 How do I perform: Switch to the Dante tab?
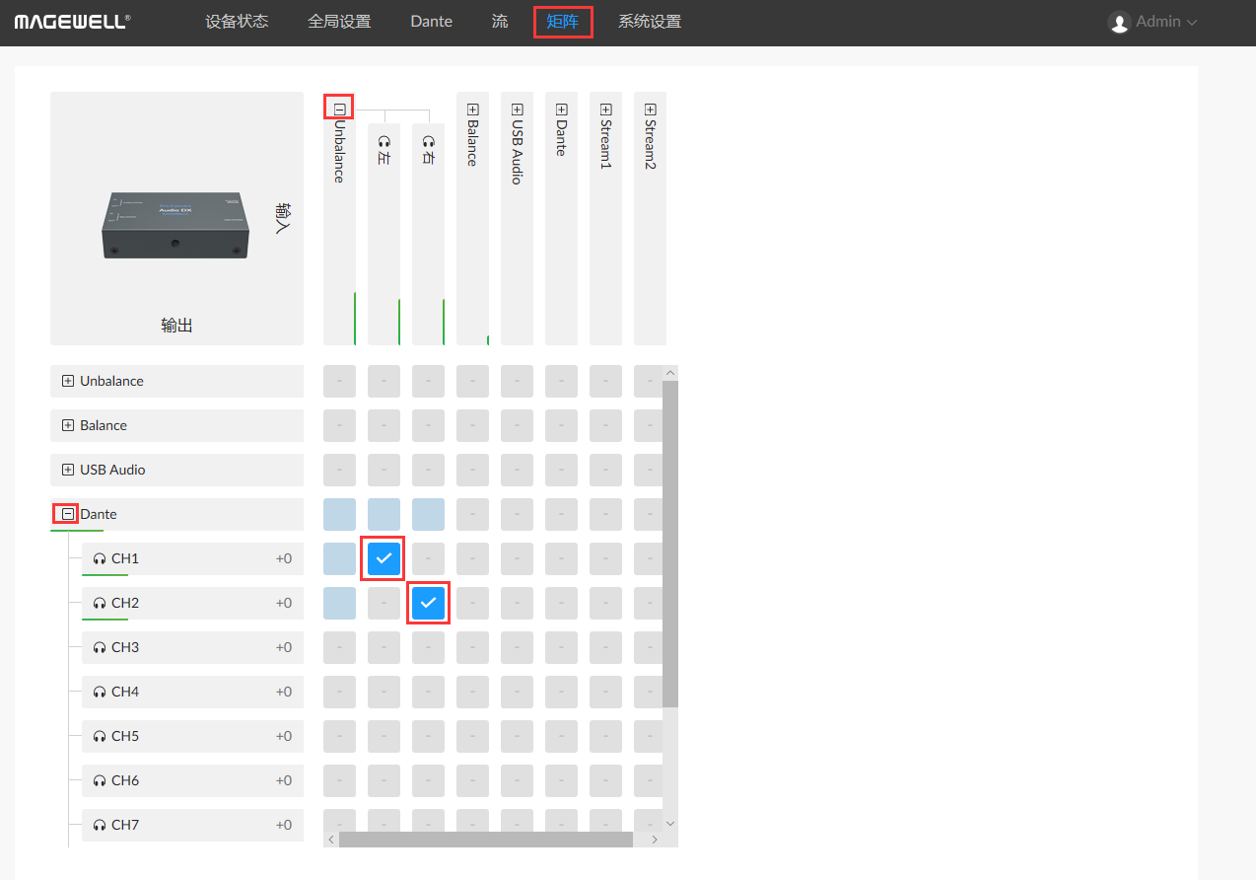tap(431, 22)
